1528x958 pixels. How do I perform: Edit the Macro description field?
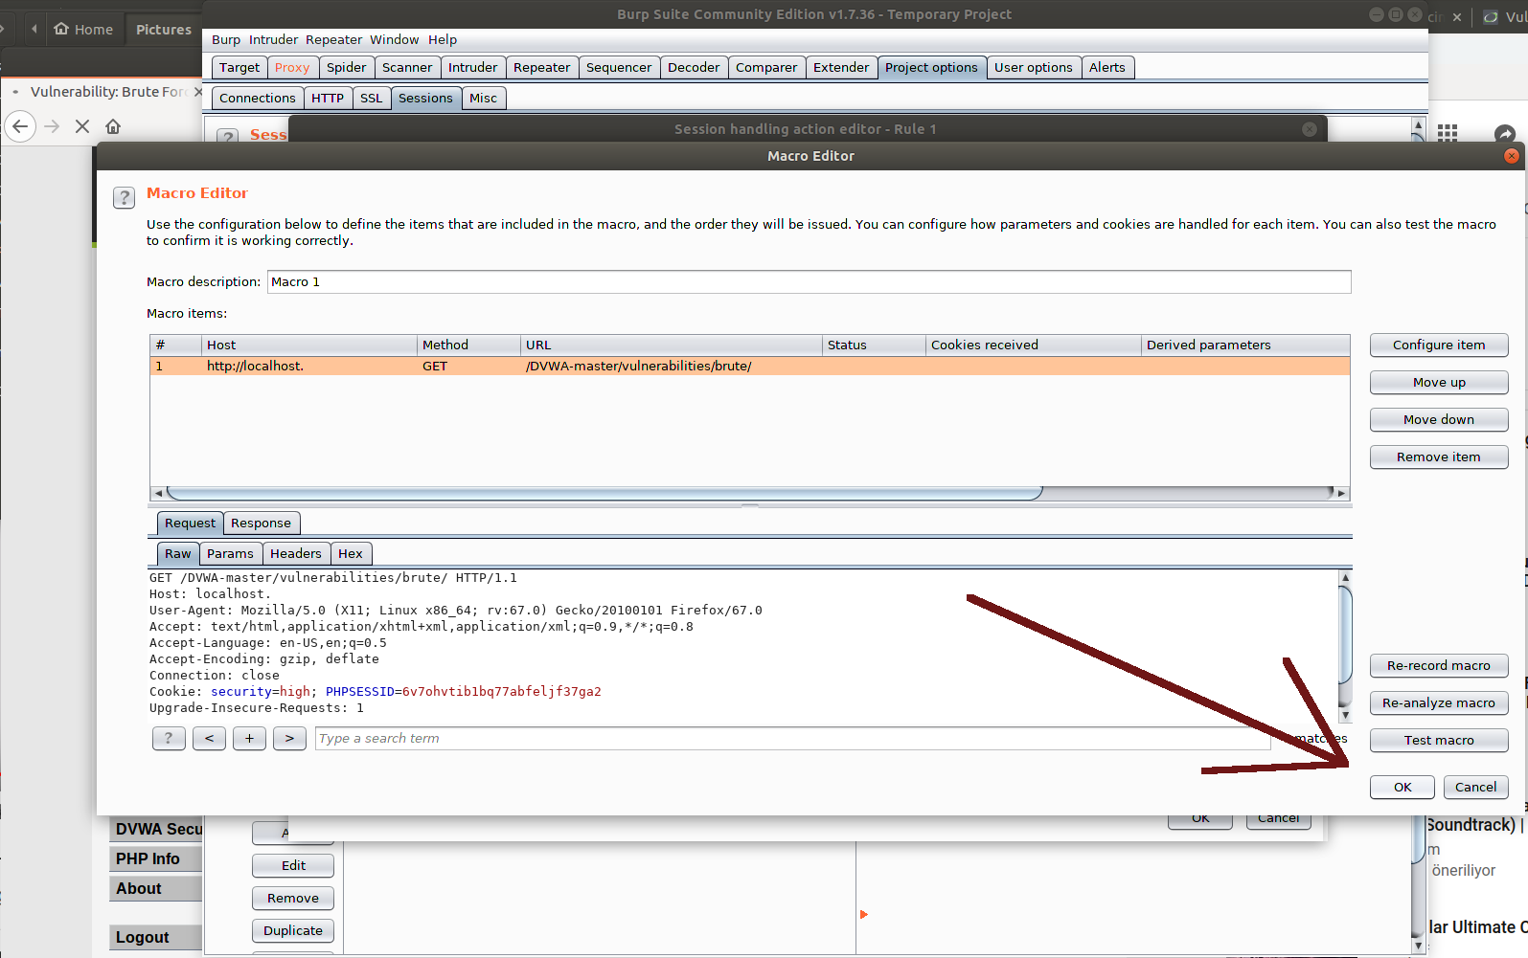(809, 281)
